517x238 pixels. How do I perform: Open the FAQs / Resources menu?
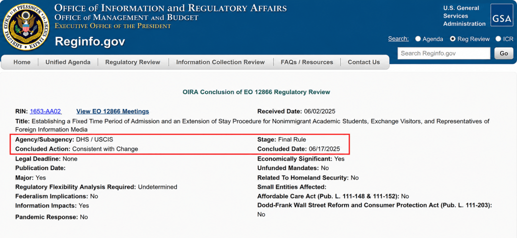click(x=307, y=62)
